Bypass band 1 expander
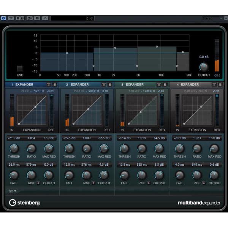Image resolution: width=228 pixels, height=228 pixels. pos(49,85)
